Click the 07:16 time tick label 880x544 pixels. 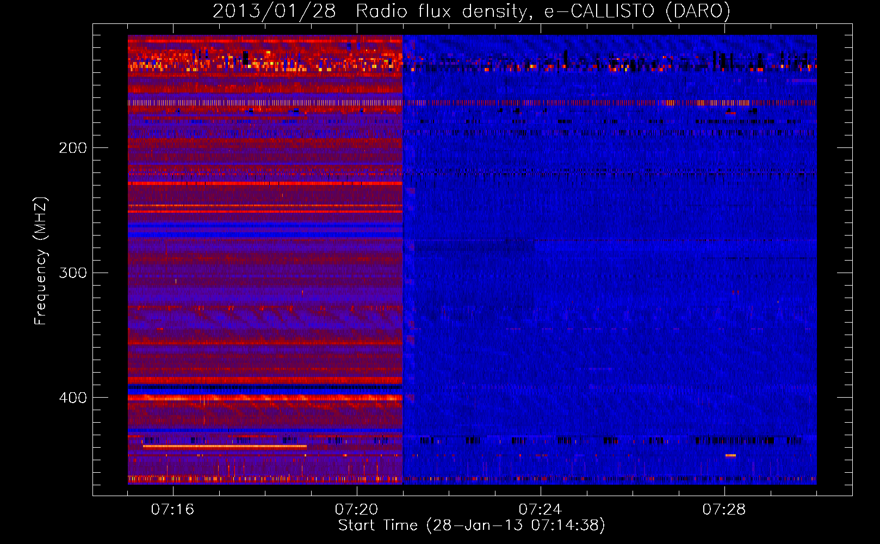click(x=172, y=509)
